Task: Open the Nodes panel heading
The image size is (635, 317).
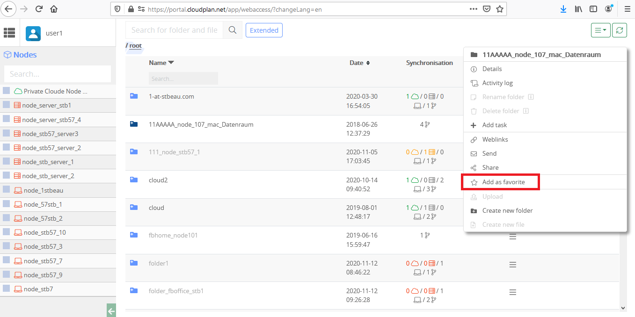Action: pyautogui.click(x=25, y=55)
